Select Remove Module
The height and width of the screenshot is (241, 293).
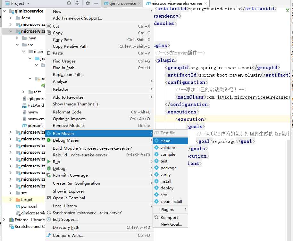click(x=100, y=125)
